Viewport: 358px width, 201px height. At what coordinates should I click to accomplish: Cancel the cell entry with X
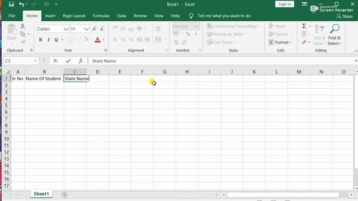55,61
